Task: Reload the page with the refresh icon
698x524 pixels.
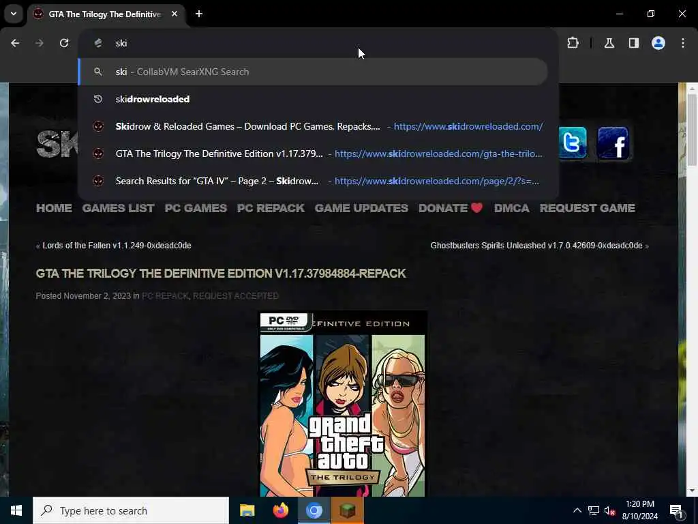Action: 64,43
